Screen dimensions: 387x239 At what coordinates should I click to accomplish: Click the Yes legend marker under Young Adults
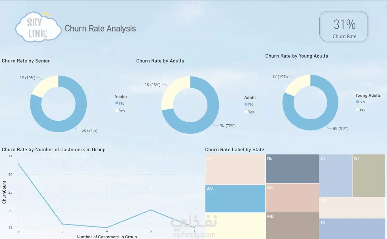coord(357,109)
